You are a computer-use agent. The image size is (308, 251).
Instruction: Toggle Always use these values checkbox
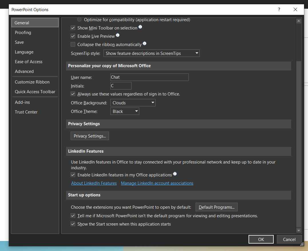point(73,94)
